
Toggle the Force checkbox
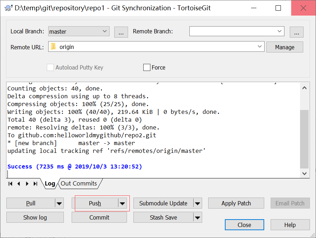click(147, 67)
